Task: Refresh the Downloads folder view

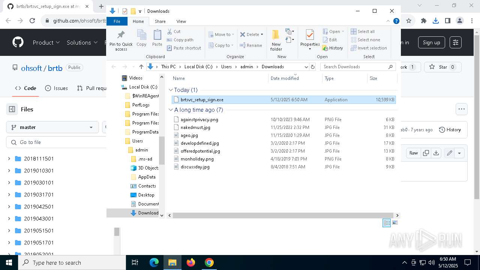Action: click(313, 67)
